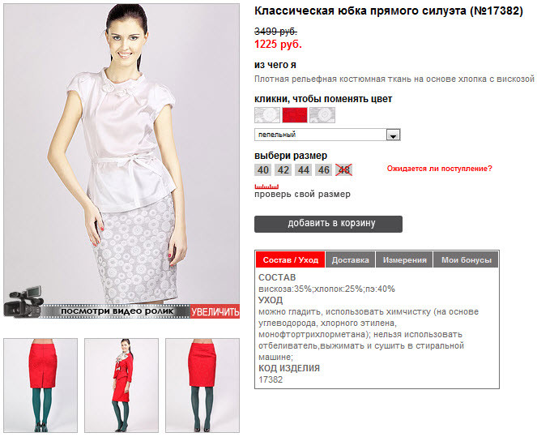Viewport: 537px width, 437px height.
Task: View the full red suit thumbnail
Action: tap(121, 386)
